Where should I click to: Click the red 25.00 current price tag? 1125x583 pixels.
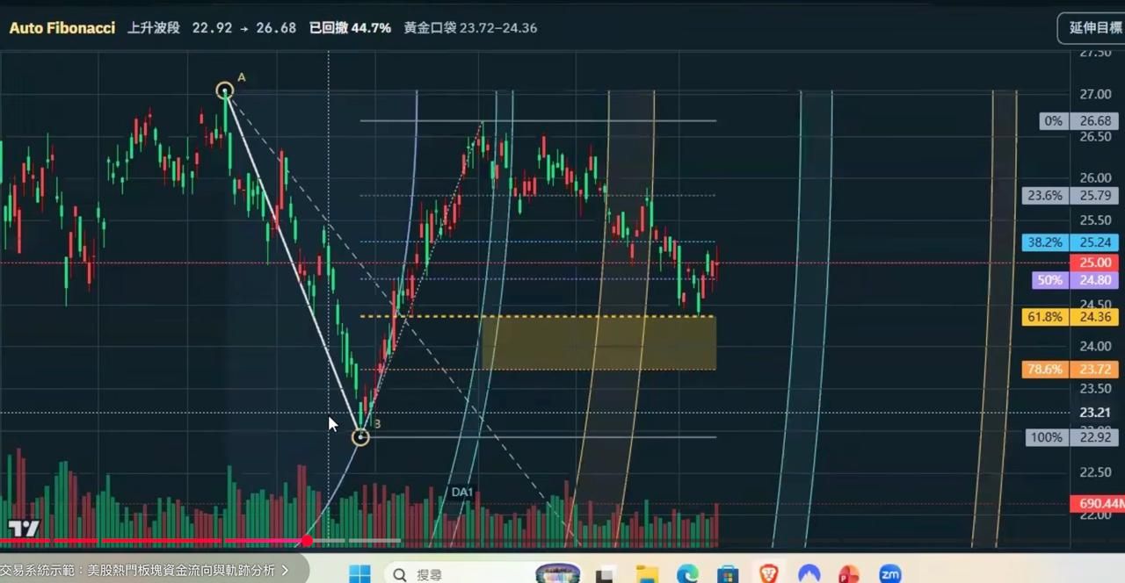(x=1094, y=263)
